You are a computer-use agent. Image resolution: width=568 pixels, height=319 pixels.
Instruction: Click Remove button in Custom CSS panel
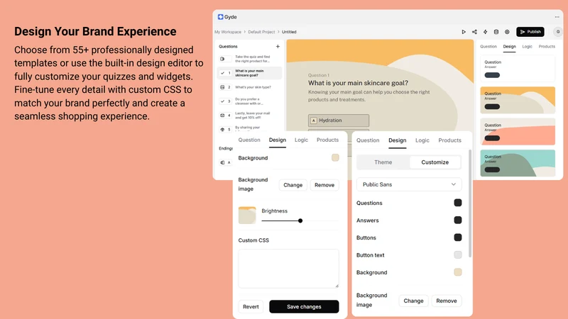[324, 185]
